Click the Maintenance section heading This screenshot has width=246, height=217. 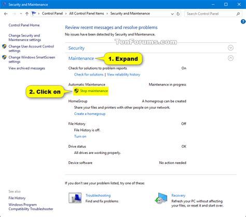(x=81, y=58)
